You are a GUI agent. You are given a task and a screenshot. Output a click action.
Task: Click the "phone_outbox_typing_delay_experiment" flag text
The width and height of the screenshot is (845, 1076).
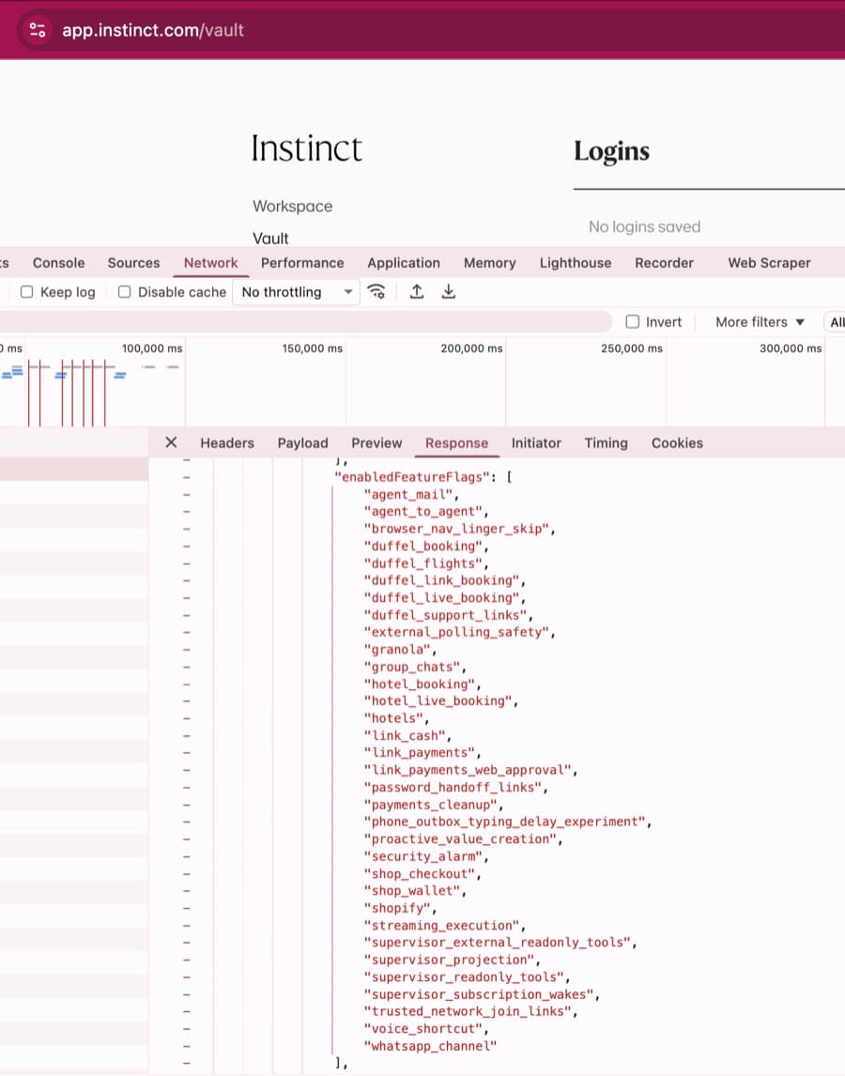504,822
